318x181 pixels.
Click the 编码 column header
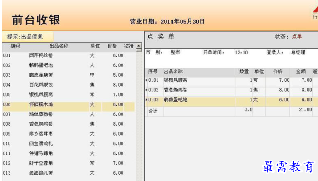coord(15,46)
